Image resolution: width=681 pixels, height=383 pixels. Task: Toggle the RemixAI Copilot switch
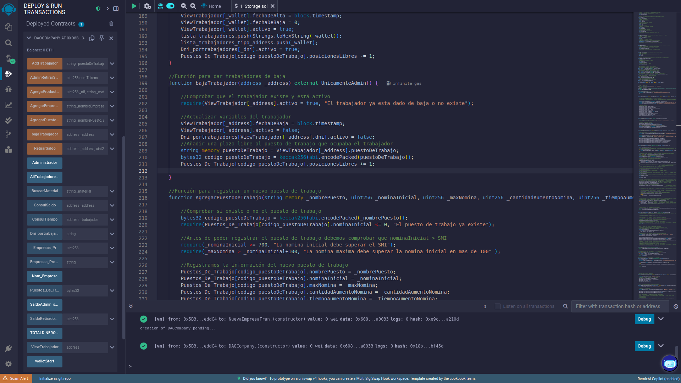[171, 6]
